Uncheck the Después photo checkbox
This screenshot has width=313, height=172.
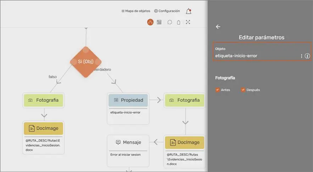click(243, 90)
